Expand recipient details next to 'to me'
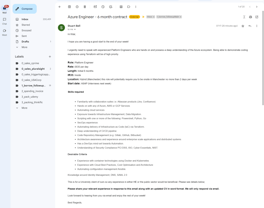264x208 pixels. [75, 29]
